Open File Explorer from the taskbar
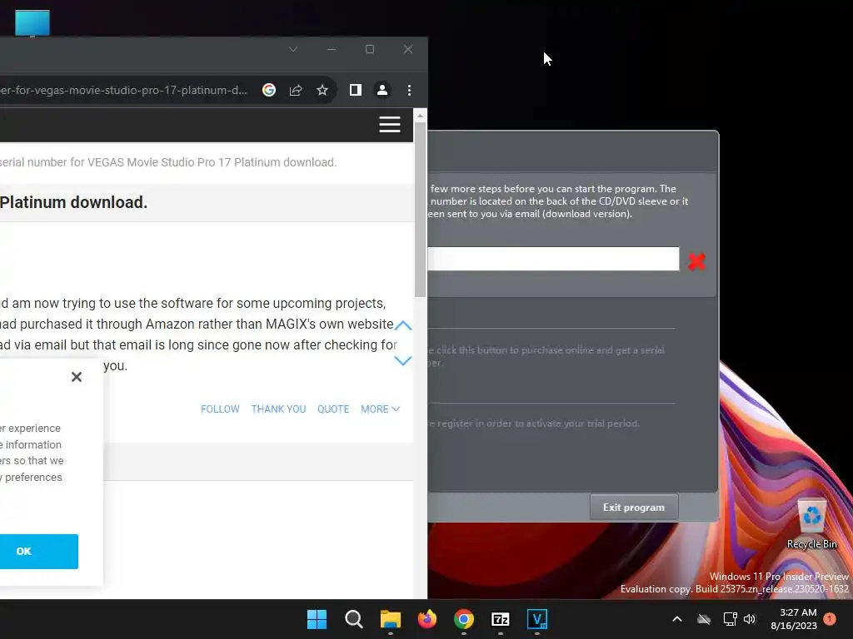Viewport: 853px width, 639px height. pyautogui.click(x=391, y=619)
